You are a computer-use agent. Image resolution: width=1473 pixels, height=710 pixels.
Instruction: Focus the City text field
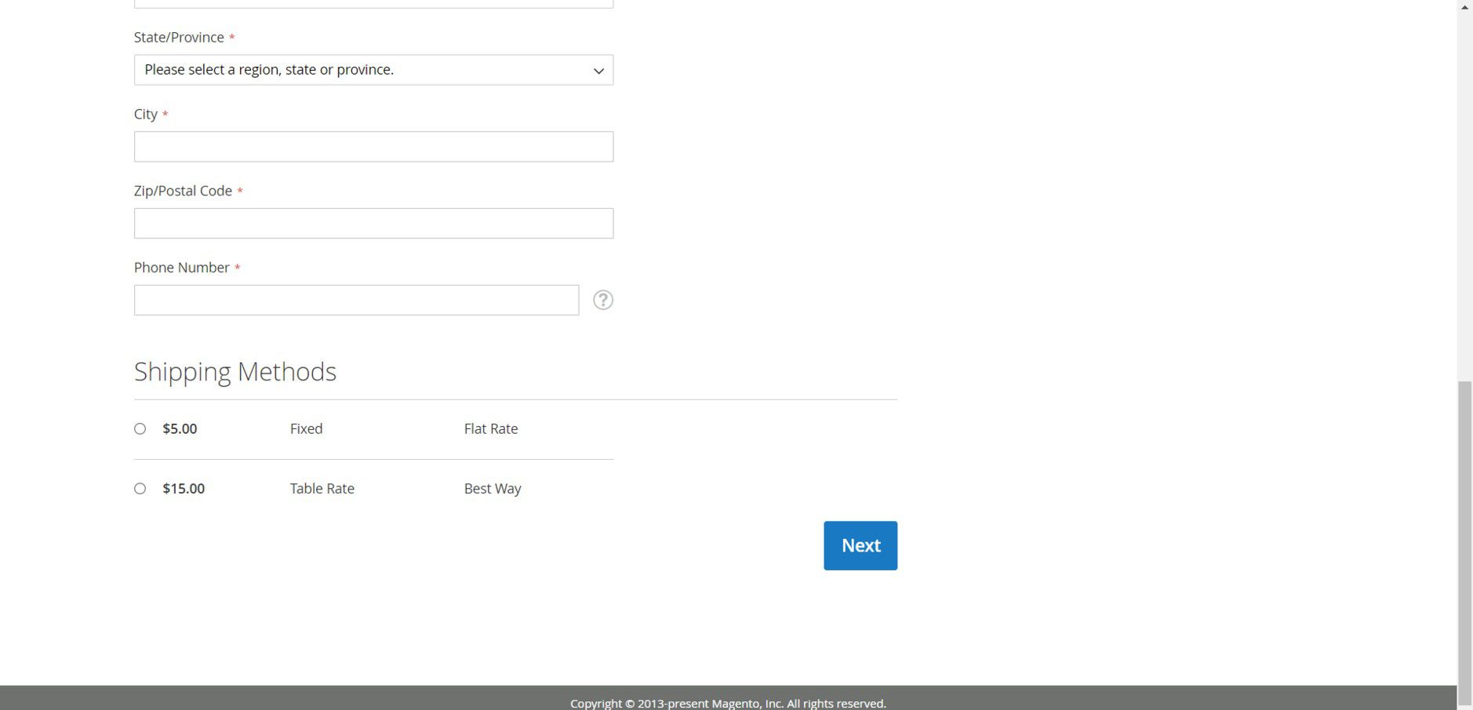coord(373,147)
